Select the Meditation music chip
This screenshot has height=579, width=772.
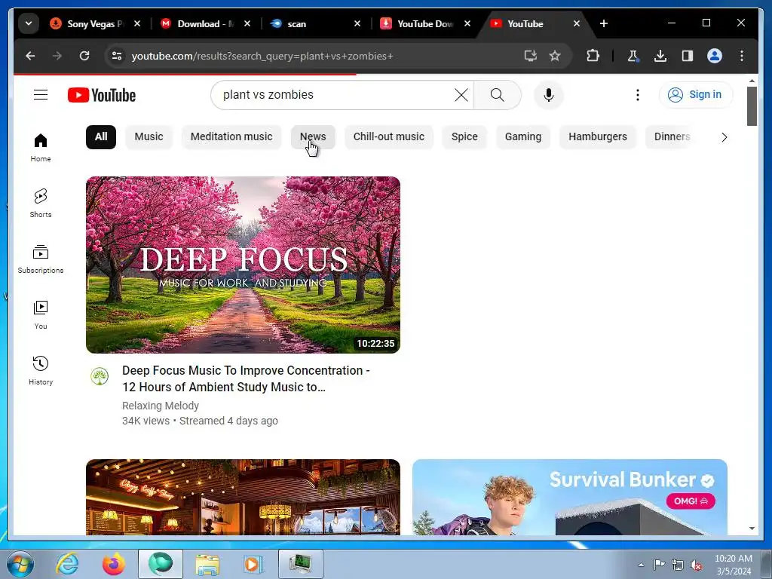(x=231, y=137)
